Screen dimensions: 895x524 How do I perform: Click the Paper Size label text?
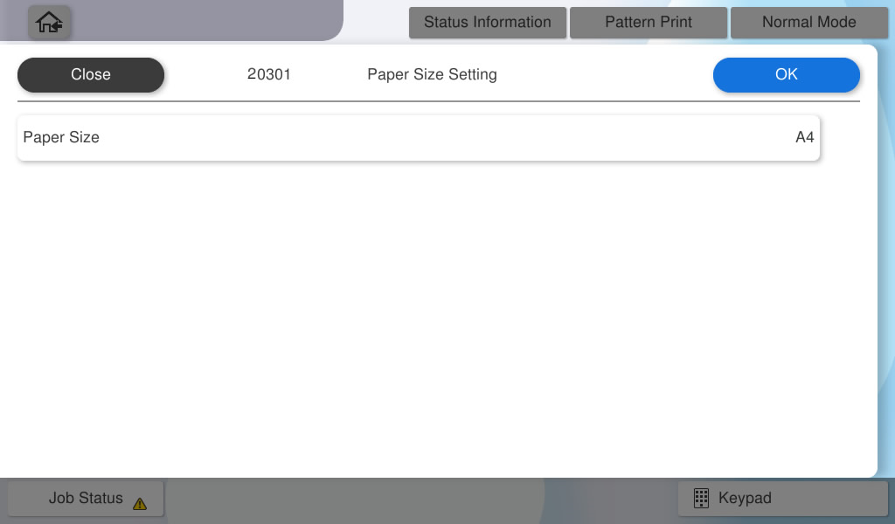[61, 137]
